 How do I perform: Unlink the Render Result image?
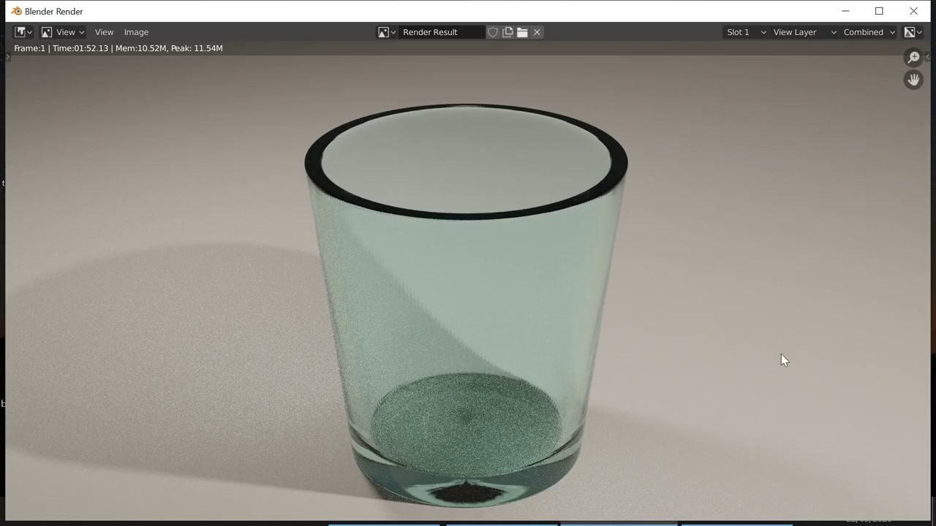tap(537, 32)
